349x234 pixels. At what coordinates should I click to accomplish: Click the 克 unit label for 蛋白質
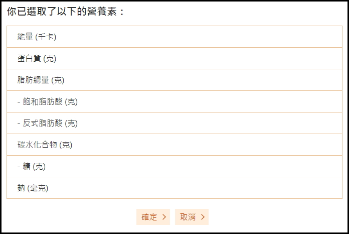coord(50,58)
